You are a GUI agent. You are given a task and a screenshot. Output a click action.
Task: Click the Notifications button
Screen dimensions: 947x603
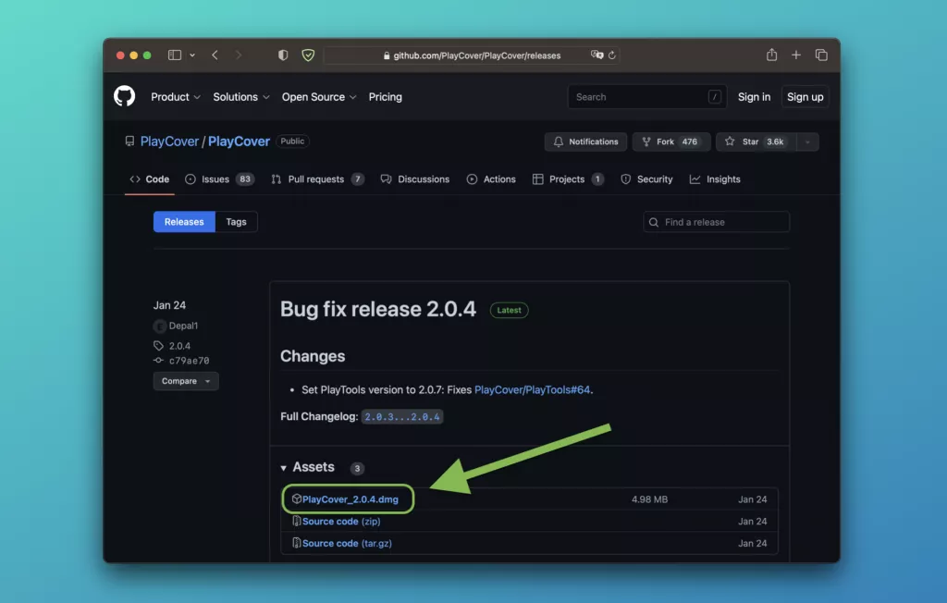click(x=585, y=142)
